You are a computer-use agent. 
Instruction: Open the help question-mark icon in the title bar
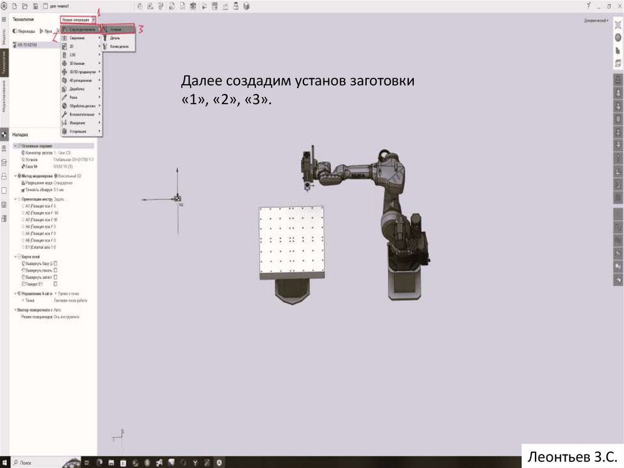click(x=588, y=6)
